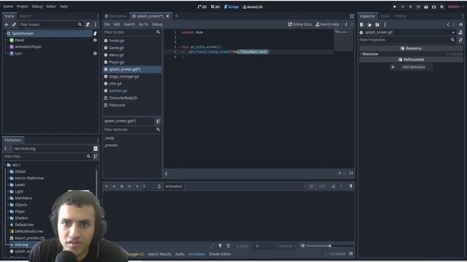467x262 pixels.
Task: Expand bottom panel icon near version label
Action: click(351, 254)
